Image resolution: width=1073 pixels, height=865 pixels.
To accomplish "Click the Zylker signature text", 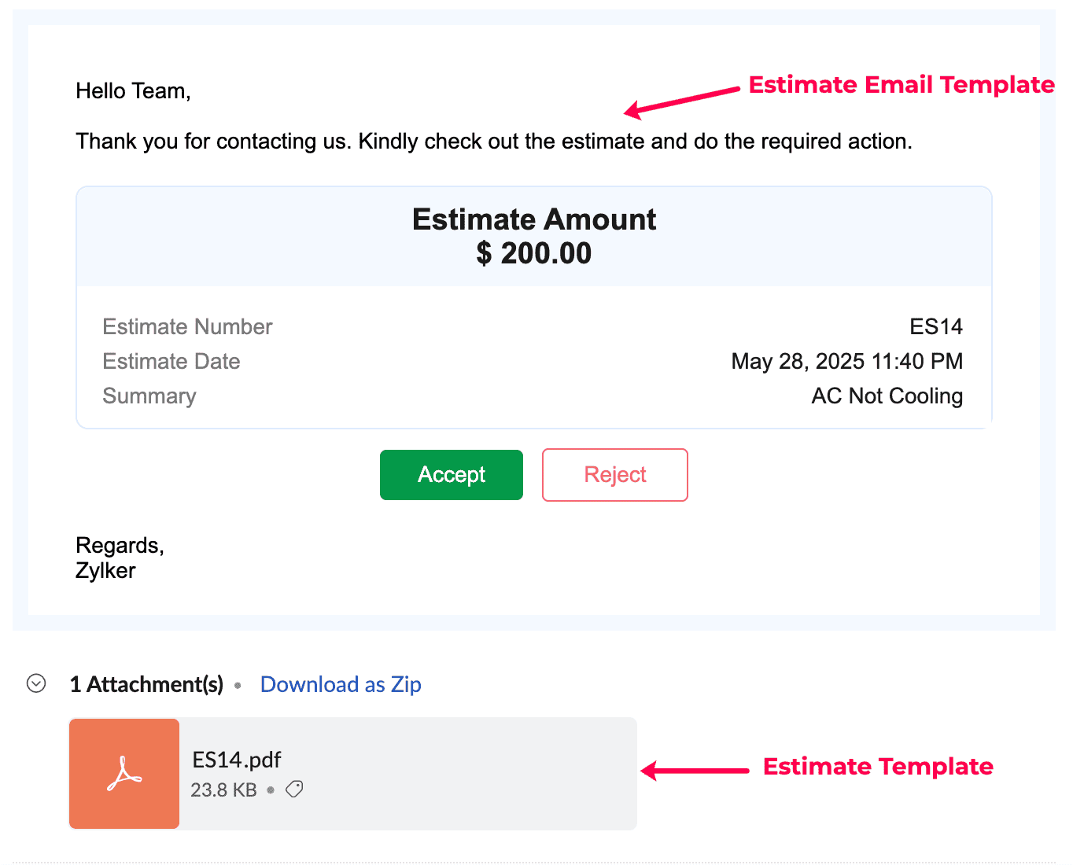I will tap(105, 571).
